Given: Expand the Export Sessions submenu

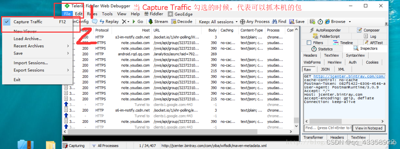Looking at the screenshot, I should coord(38,70).
